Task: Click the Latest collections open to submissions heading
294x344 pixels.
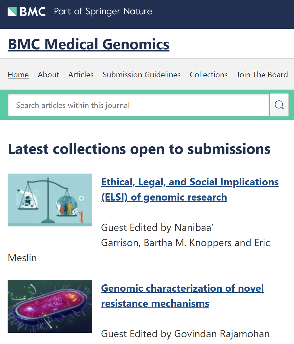Action: coord(139,149)
